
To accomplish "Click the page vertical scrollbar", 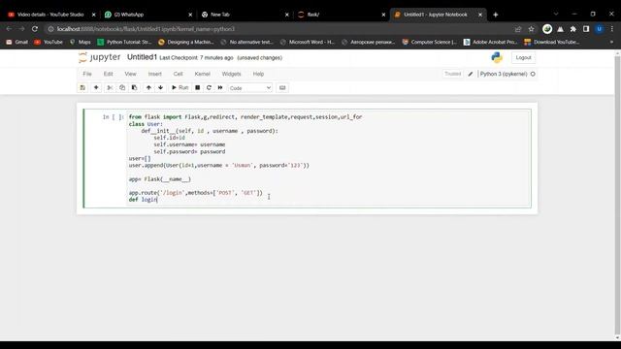I will (x=617, y=194).
